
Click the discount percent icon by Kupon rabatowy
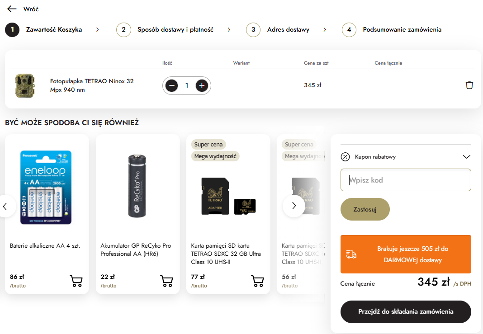pyautogui.click(x=346, y=157)
